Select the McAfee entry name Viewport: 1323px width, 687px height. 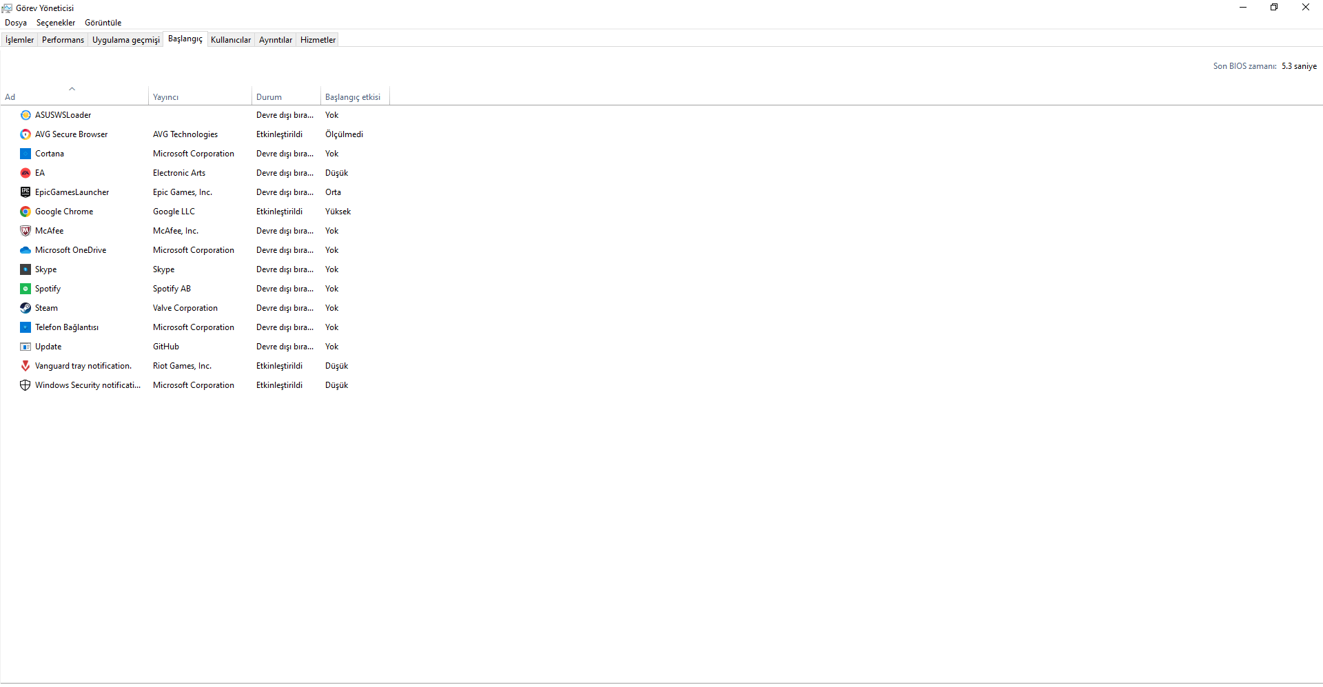click(50, 231)
